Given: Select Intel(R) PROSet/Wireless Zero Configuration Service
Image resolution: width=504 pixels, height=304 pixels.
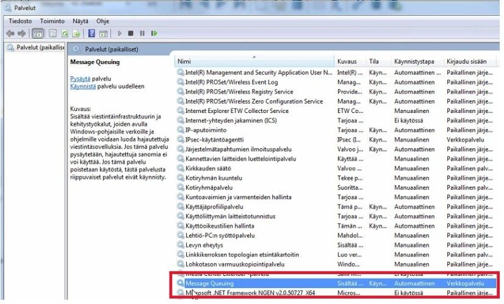Looking at the screenshot, I should 254,101.
